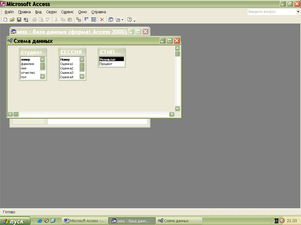Launch Windows Media Player from quick launch
301x225 pixels.
(x=46, y=221)
